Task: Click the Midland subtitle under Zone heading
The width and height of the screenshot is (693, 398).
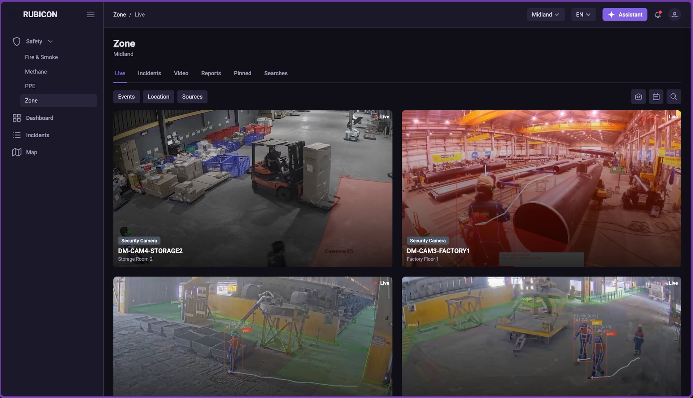Action: 123,54
